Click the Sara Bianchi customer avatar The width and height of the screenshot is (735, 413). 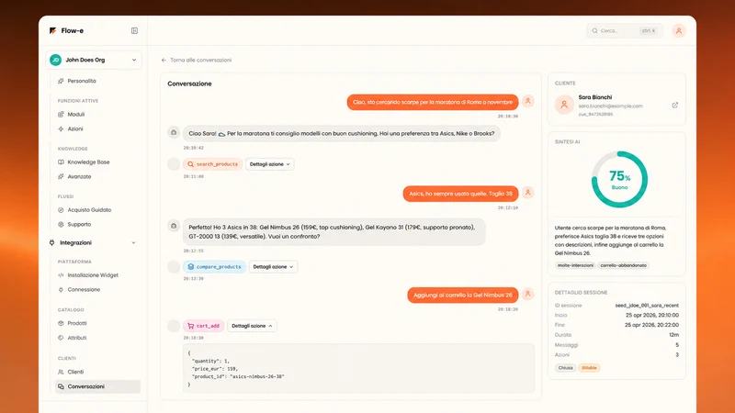click(x=564, y=105)
